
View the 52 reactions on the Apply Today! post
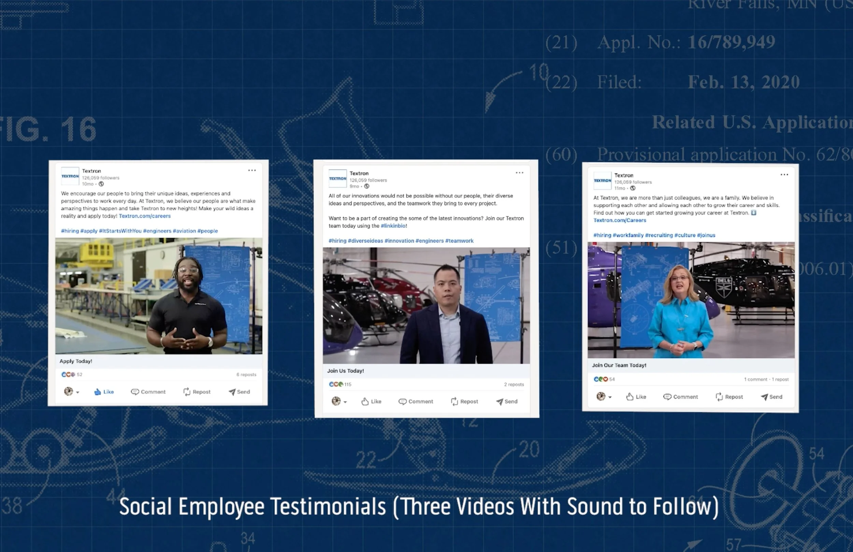pyautogui.click(x=72, y=375)
